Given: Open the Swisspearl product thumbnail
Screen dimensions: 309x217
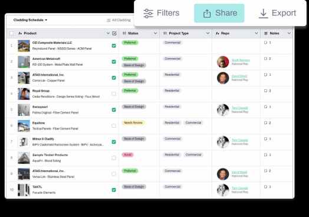Looking at the screenshot, I should coord(24,110).
